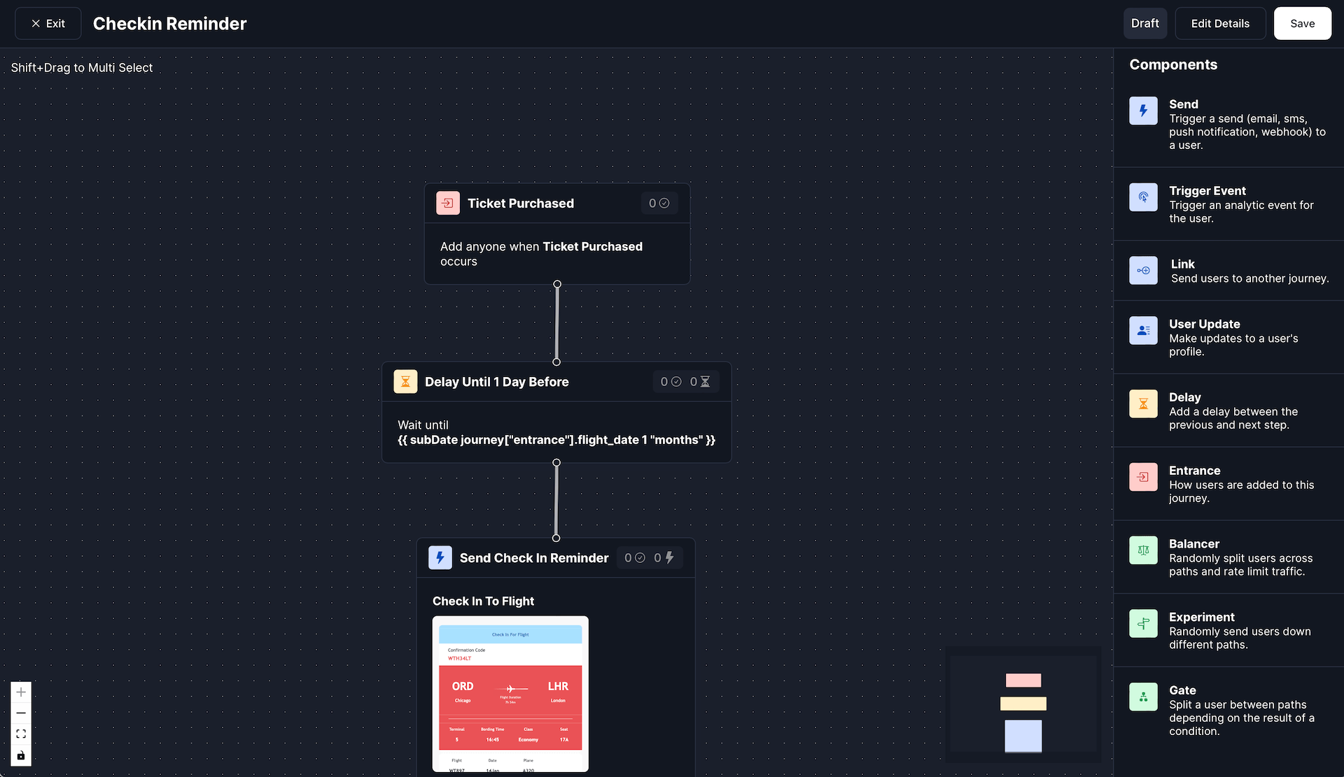Click the Balancer component title
Viewport: 1344px width, 777px height.
point(1194,544)
